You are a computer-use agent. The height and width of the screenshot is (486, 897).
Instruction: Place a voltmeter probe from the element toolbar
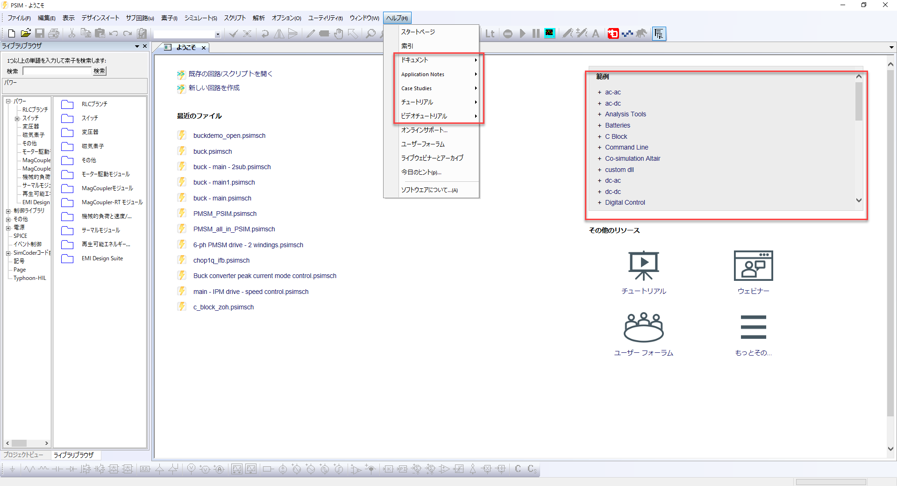tap(191, 469)
